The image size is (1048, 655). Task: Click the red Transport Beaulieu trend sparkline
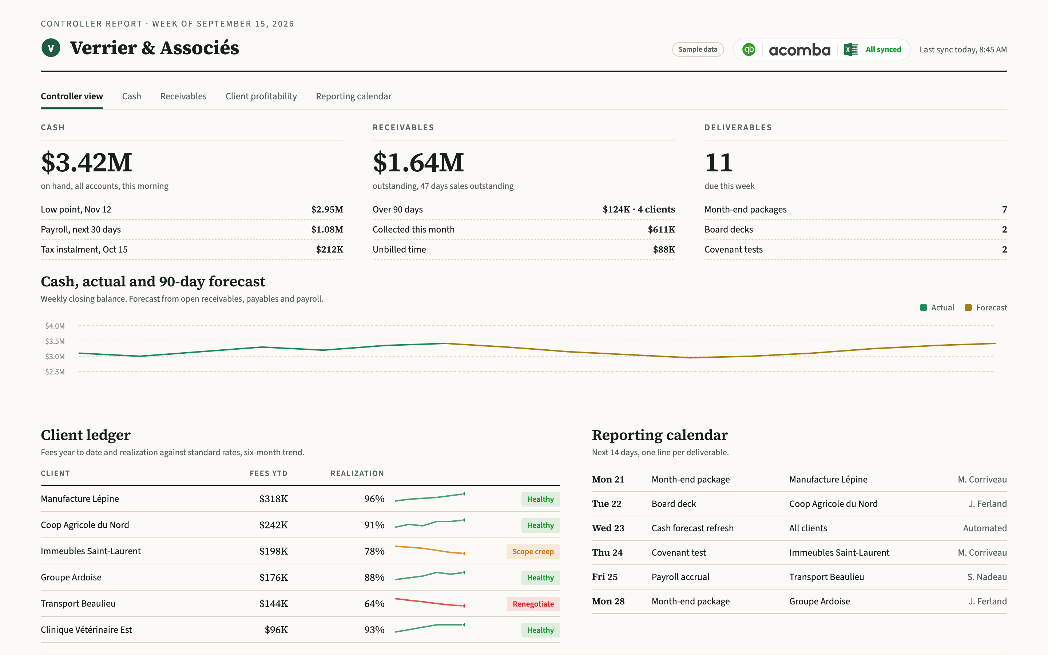pos(430,603)
